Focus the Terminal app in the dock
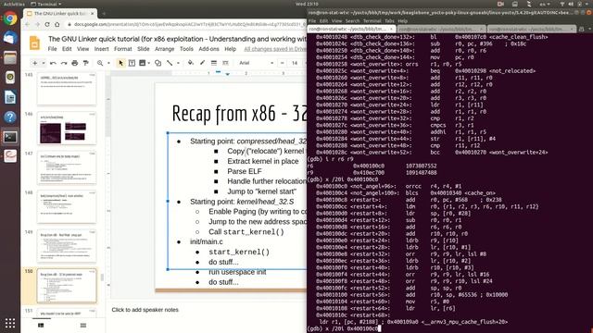The image size is (593, 333). point(10,137)
